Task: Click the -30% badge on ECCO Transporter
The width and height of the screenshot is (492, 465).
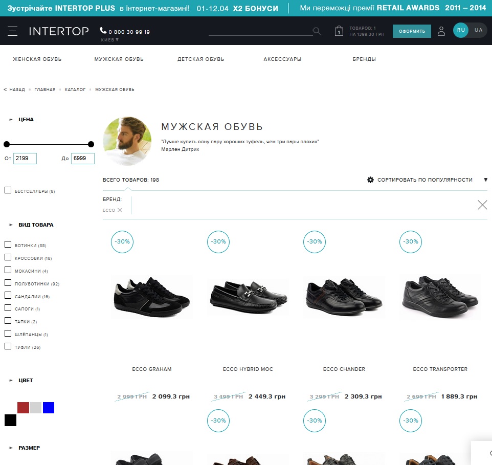Action: [411, 241]
